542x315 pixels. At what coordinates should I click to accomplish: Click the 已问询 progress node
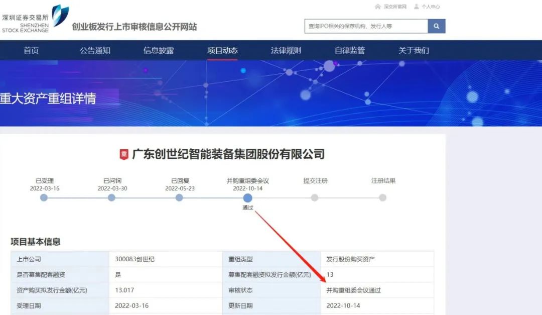point(111,198)
